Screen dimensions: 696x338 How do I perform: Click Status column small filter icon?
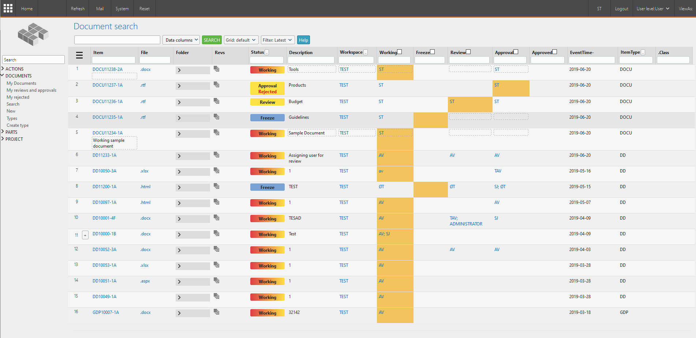pos(267,53)
